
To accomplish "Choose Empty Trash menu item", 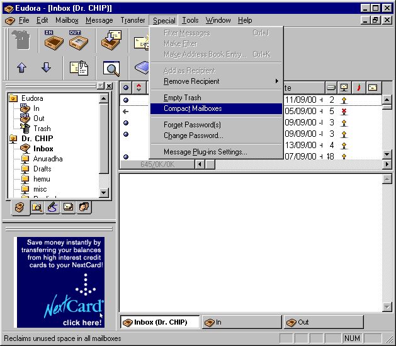I will (216, 98).
